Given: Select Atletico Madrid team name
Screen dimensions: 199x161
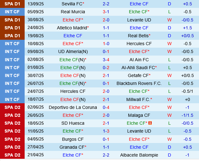Looking at the screenshot, I should pyautogui.click(x=72, y=28).
